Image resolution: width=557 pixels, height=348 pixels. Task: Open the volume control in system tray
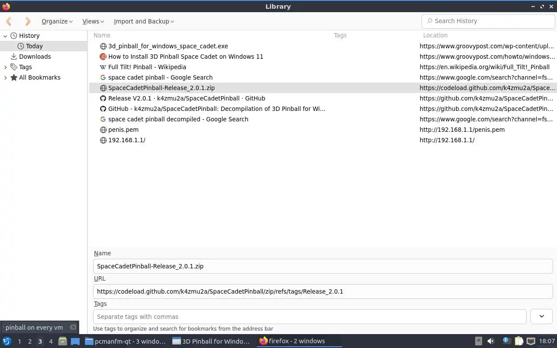491,341
